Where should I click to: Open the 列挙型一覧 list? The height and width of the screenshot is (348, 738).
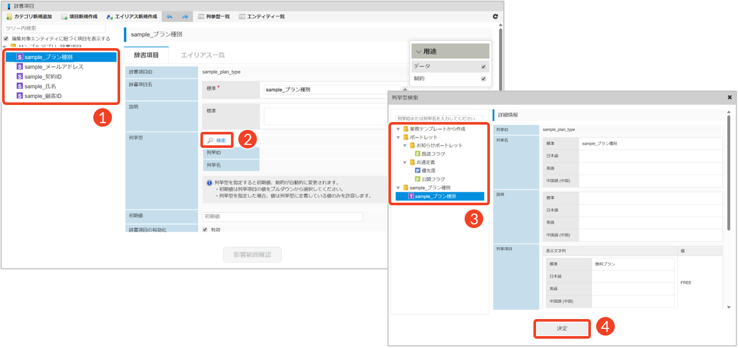(x=214, y=17)
